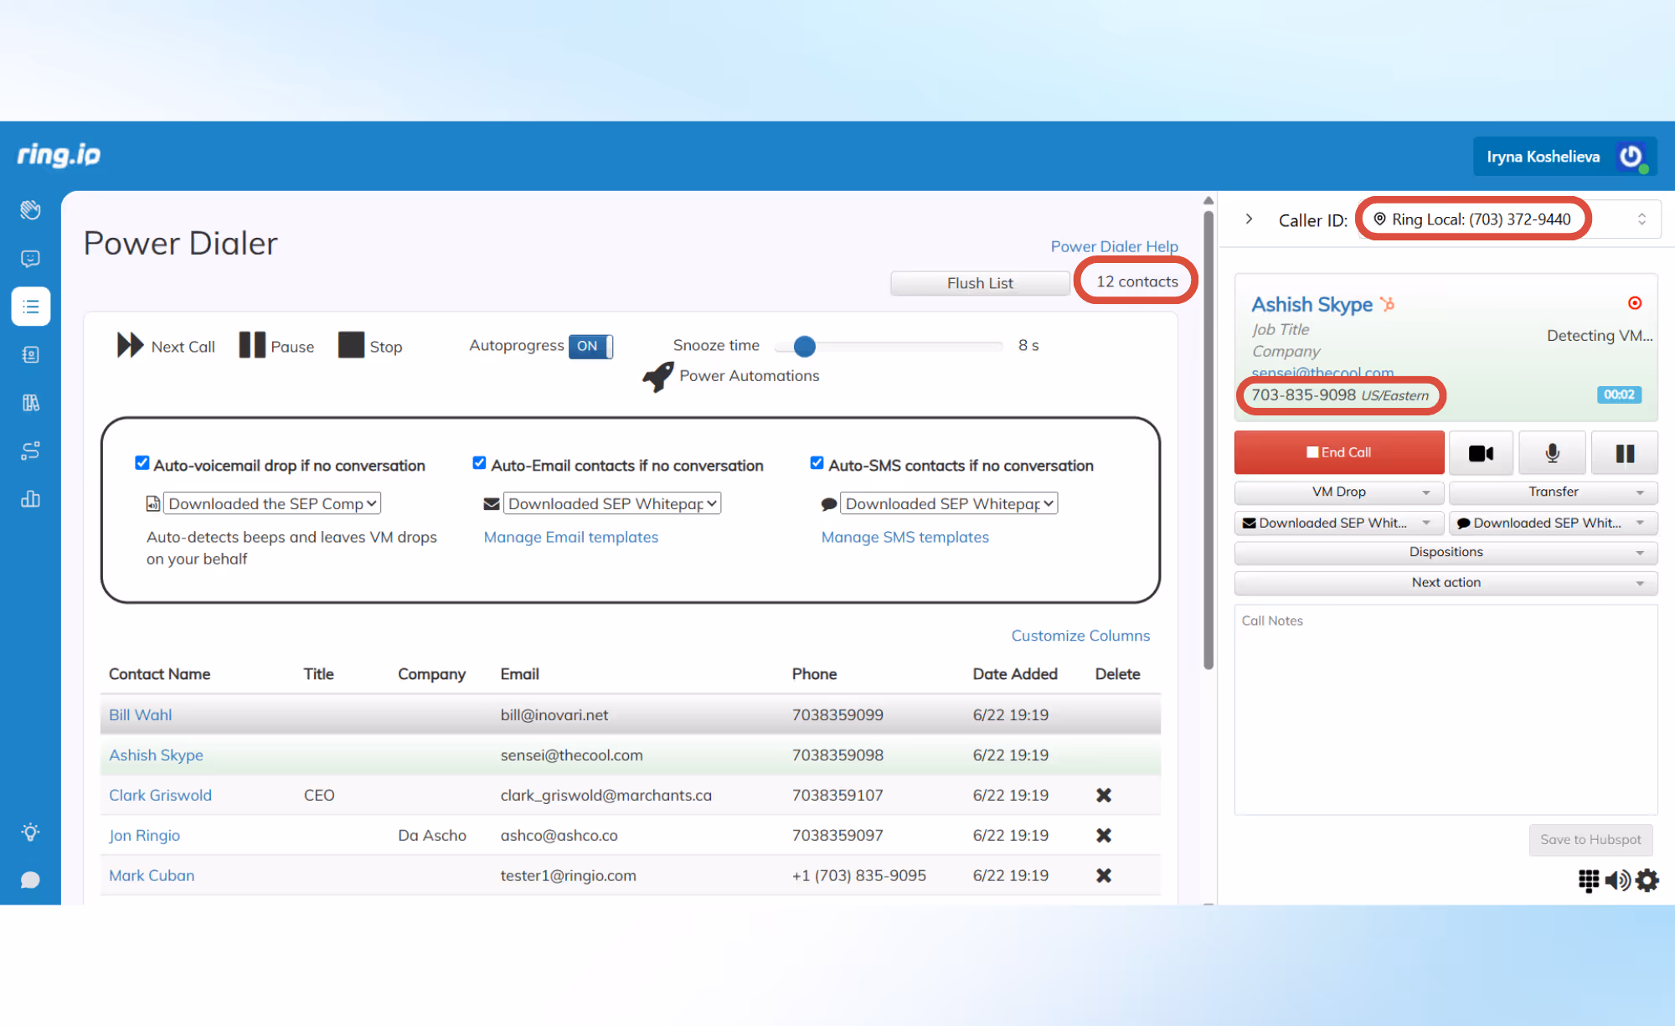Delete Clark Griswold from the list
Image resolution: width=1675 pixels, height=1026 pixels.
(x=1104, y=795)
